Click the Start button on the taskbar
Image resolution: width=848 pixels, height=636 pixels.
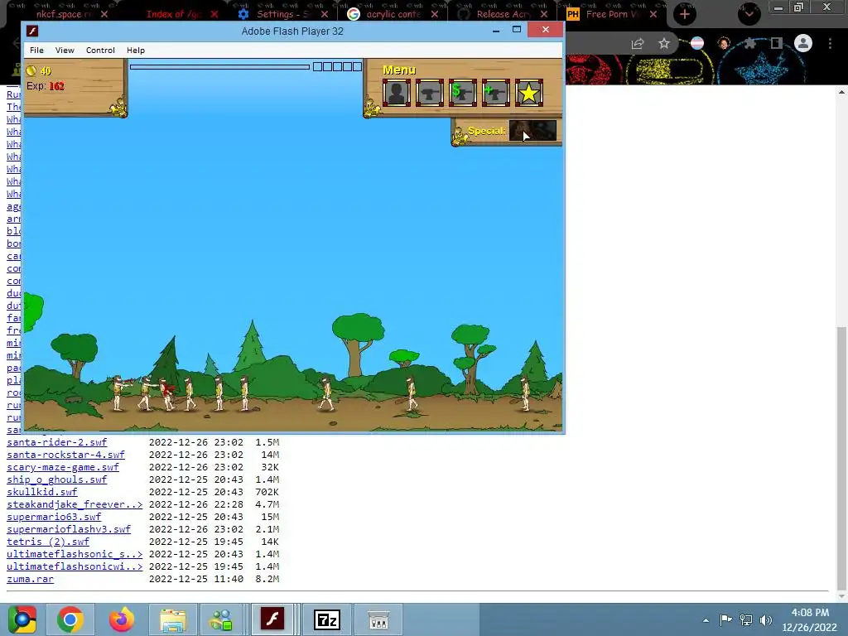[x=22, y=619]
